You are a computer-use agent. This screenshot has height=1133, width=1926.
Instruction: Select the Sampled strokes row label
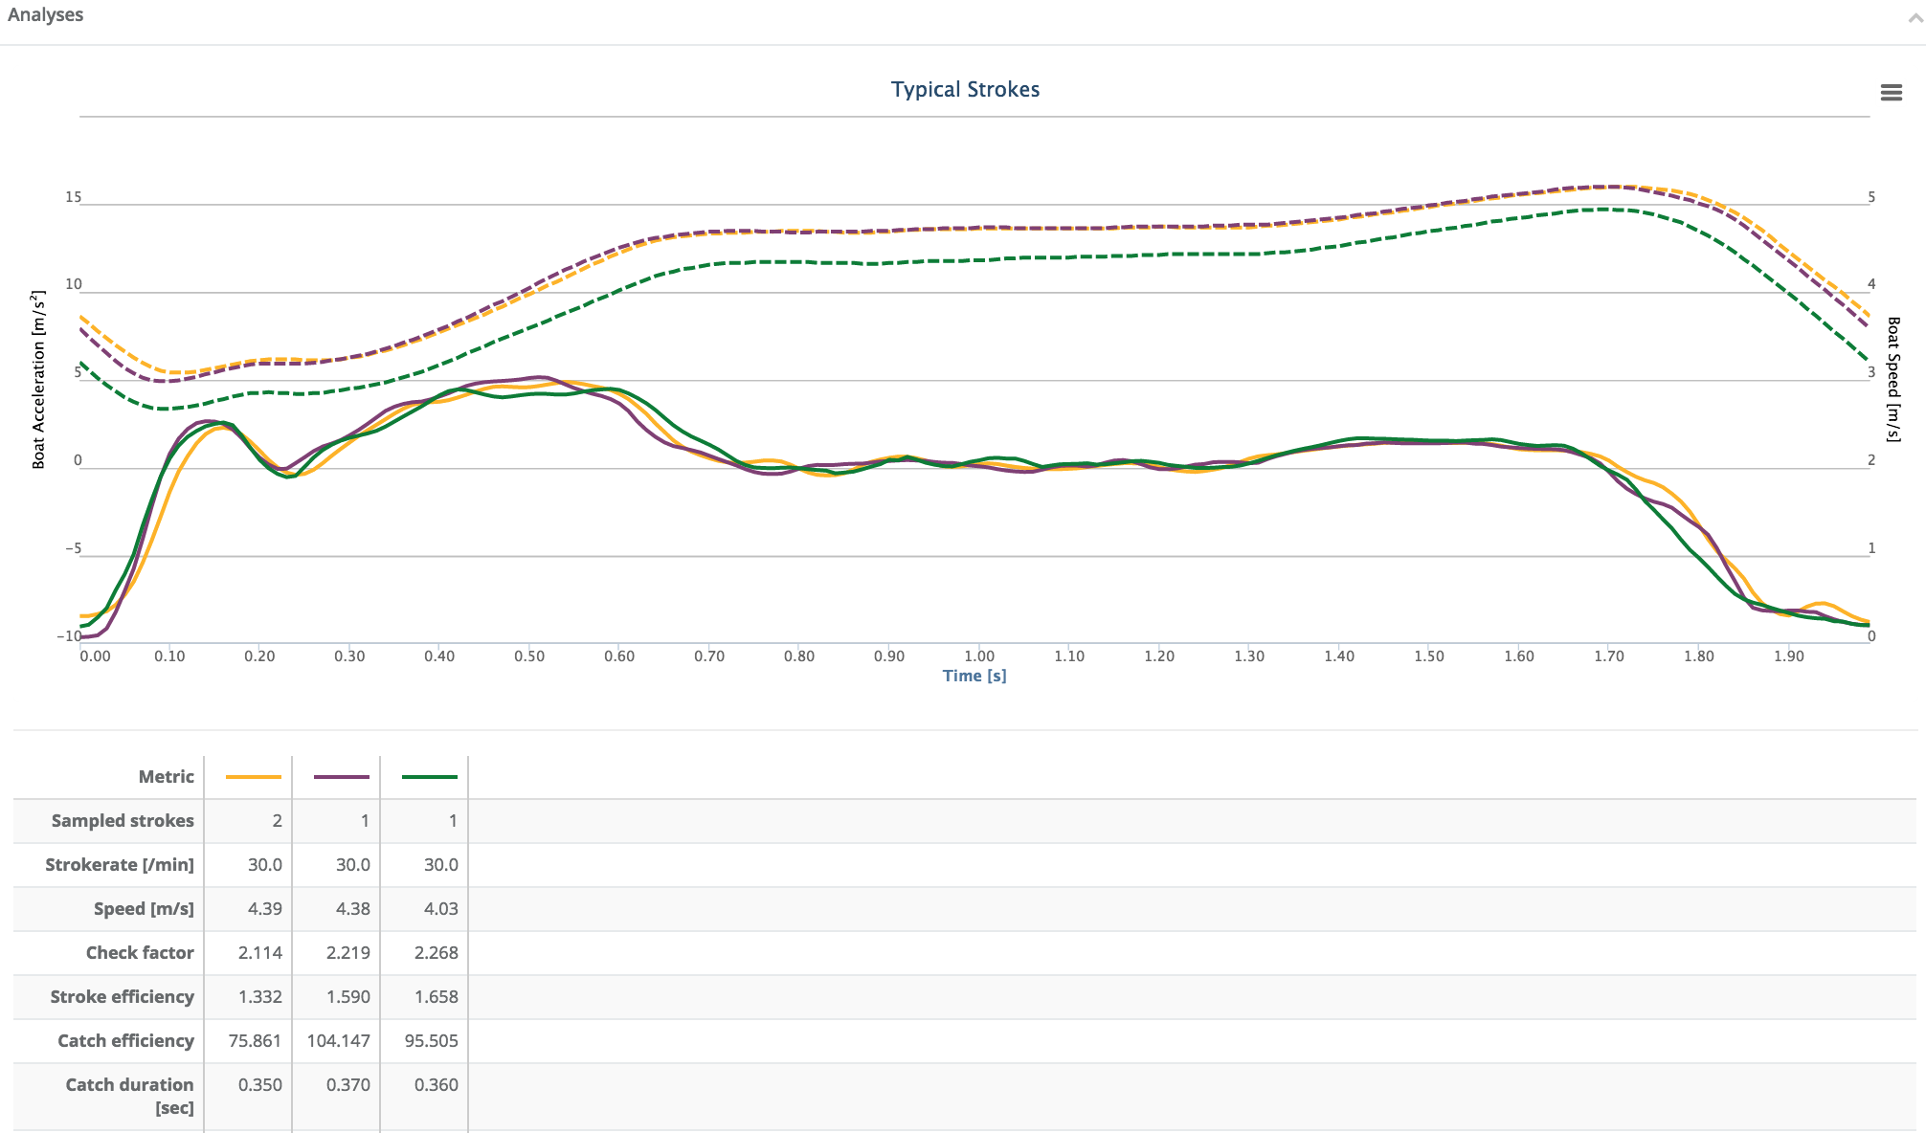[x=122, y=821]
